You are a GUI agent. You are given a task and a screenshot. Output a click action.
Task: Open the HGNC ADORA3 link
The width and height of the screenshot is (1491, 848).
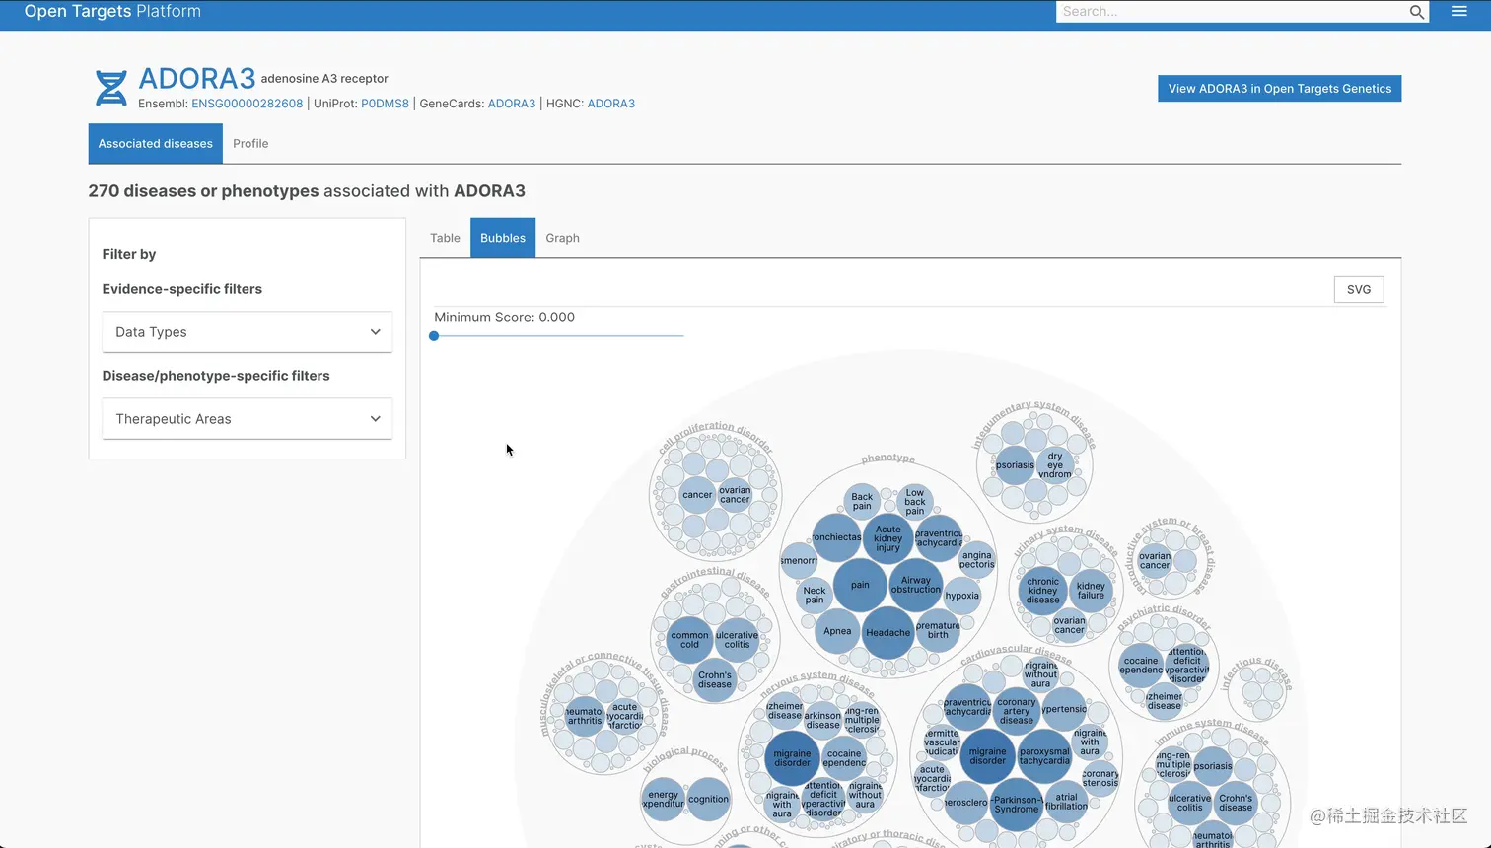click(x=611, y=104)
